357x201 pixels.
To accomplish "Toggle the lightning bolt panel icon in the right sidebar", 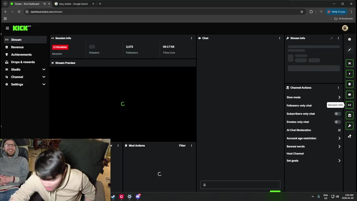I will (349, 74).
